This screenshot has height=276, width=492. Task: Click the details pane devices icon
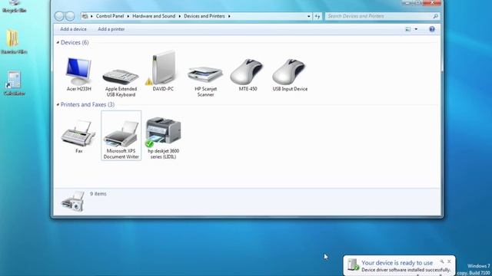point(73,201)
